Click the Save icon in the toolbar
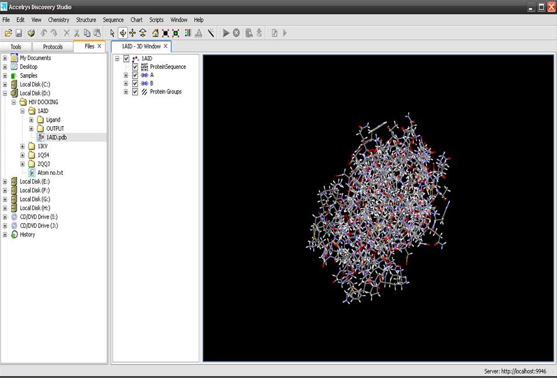Image resolution: width=557 pixels, height=378 pixels. (19, 33)
